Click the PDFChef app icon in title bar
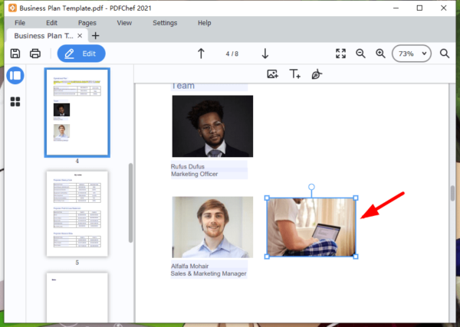460x327 pixels. pyautogui.click(x=12, y=8)
